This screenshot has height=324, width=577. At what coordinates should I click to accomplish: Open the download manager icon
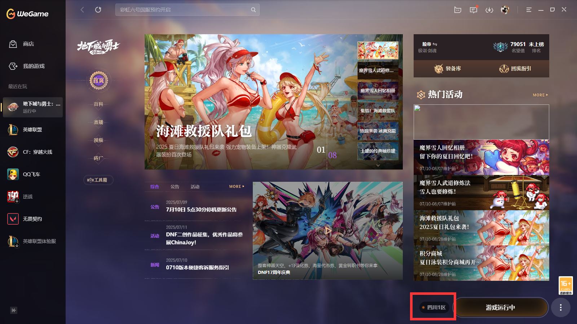click(489, 10)
